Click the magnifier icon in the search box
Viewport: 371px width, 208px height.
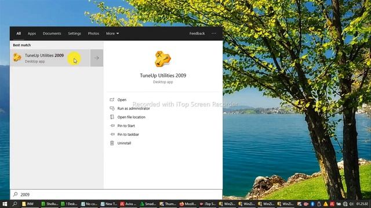pos(16,194)
